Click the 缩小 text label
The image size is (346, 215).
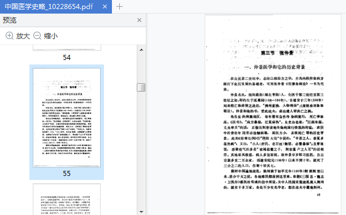point(51,36)
